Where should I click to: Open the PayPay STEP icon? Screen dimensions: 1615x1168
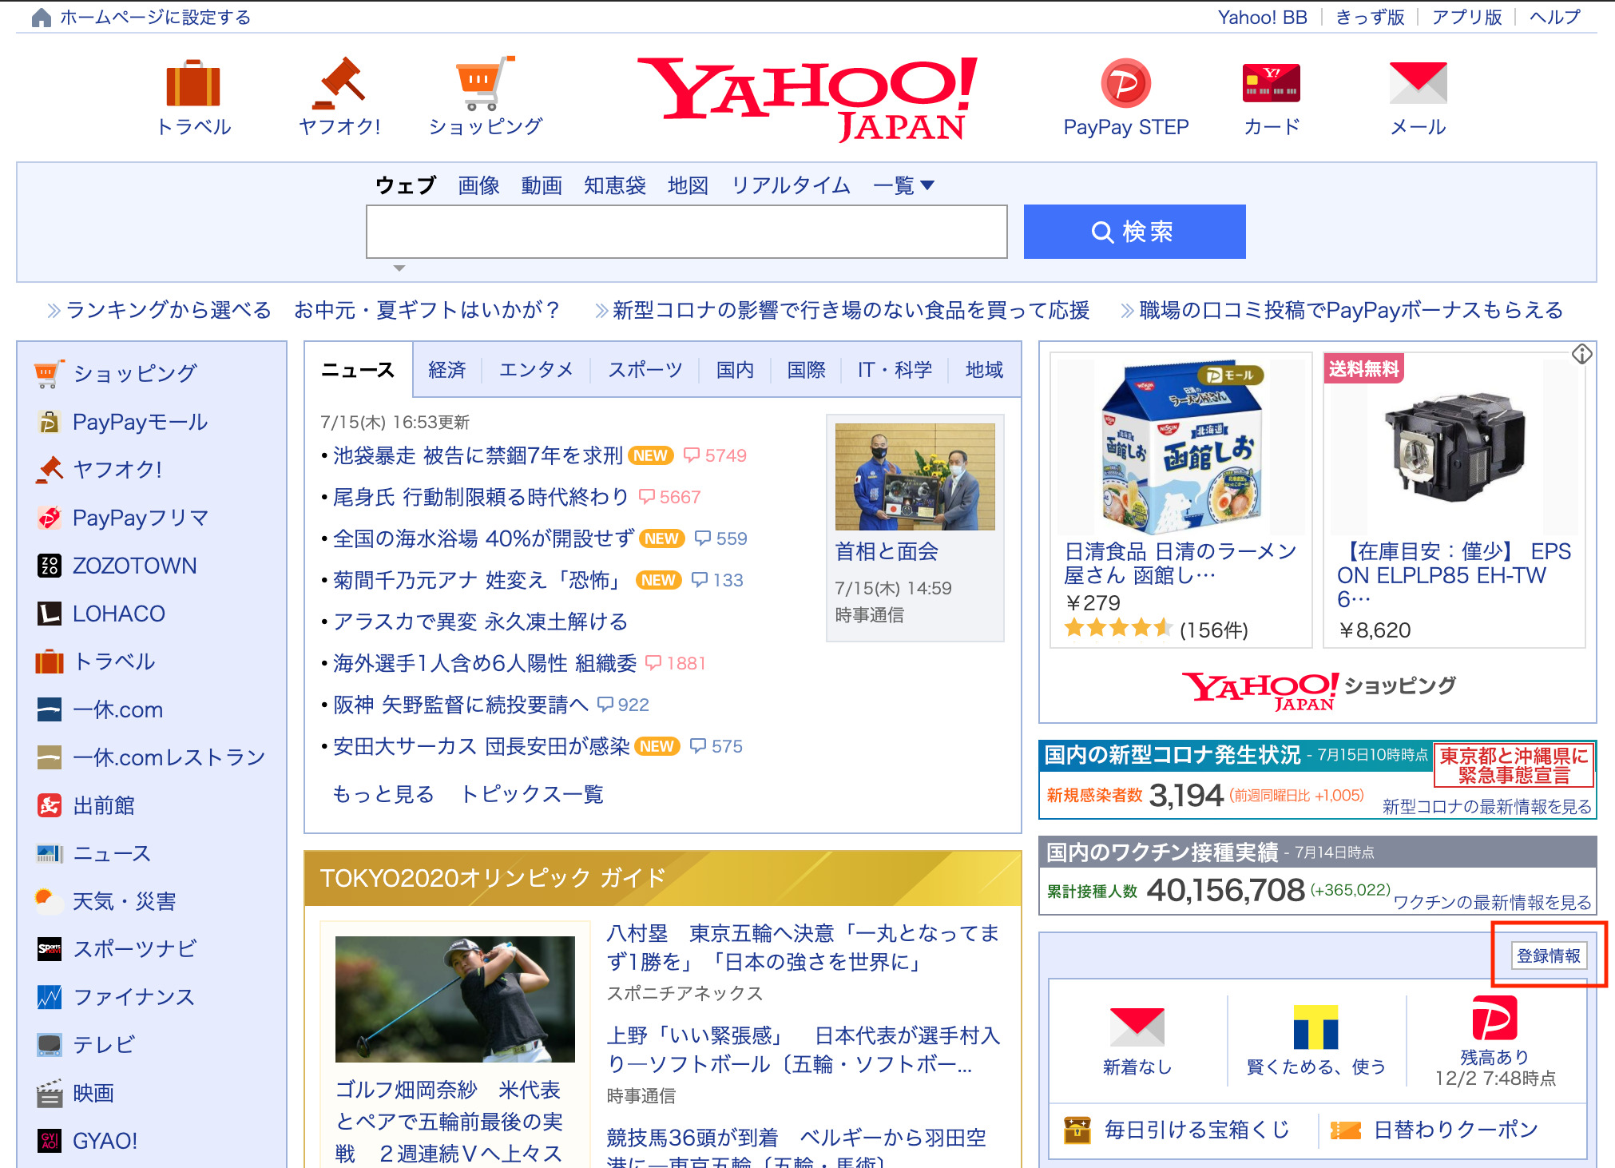tap(1125, 83)
